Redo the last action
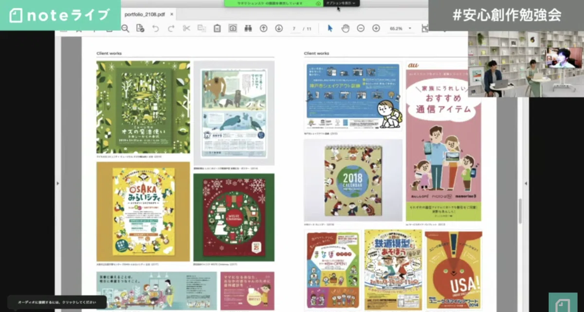584x312 pixels. point(171,28)
